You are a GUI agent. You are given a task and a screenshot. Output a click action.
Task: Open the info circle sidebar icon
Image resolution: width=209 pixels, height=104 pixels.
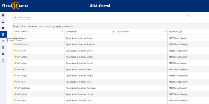point(3,61)
